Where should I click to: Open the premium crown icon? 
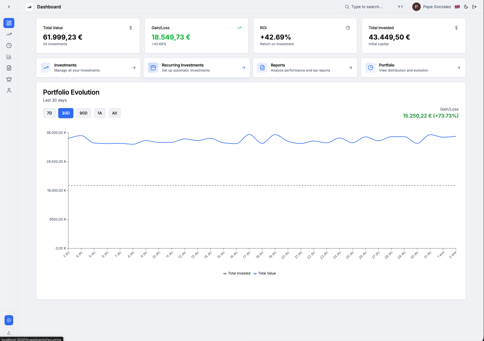coord(9,79)
